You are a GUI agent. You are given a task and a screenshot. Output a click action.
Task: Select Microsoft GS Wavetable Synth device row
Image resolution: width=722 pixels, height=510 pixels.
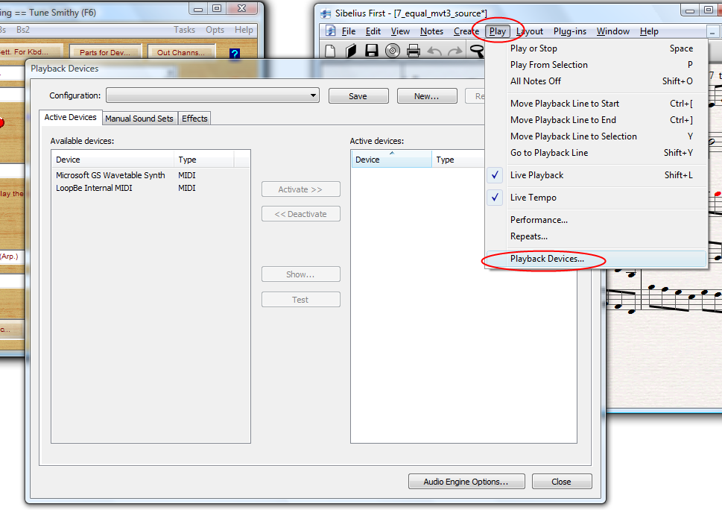[151, 175]
